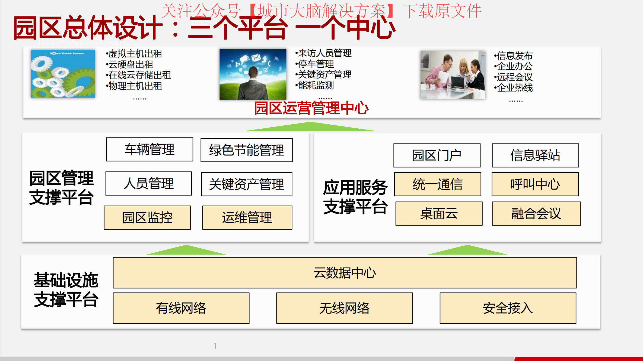643x361 pixels.
Task: Click the 信息驿站 box
Action: 535,155
